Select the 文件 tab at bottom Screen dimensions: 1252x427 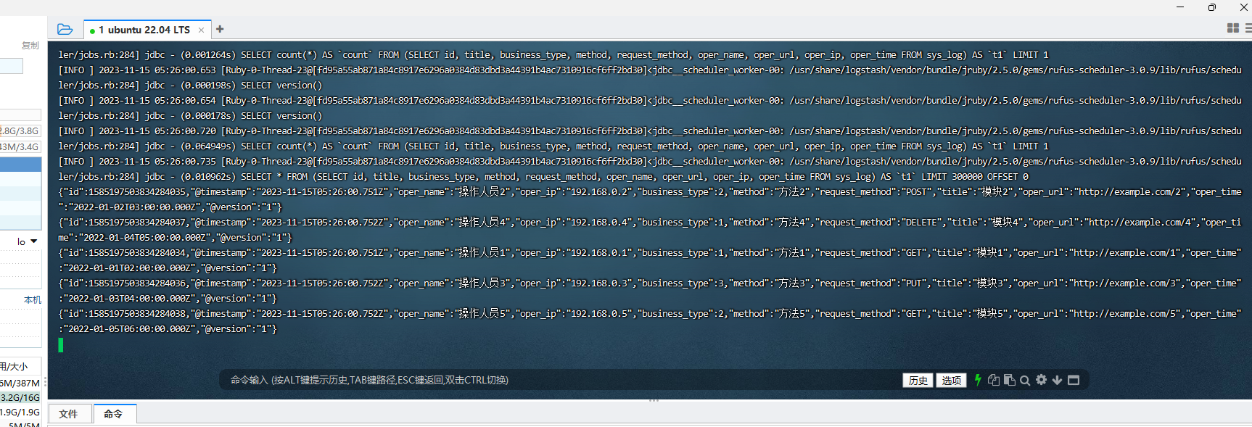(68, 414)
